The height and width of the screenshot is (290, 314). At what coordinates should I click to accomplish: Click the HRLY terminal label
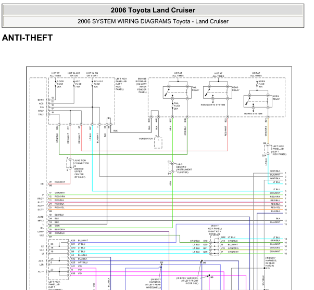(41, 111)
